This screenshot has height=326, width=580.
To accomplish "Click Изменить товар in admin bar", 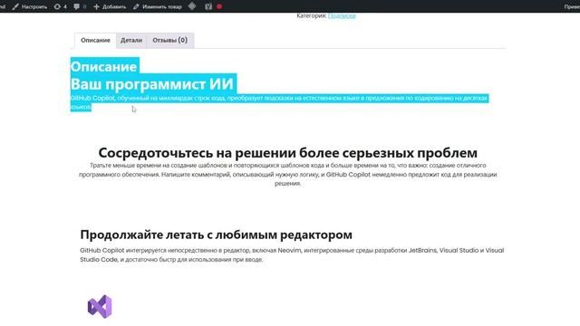I will coord(158,6).
